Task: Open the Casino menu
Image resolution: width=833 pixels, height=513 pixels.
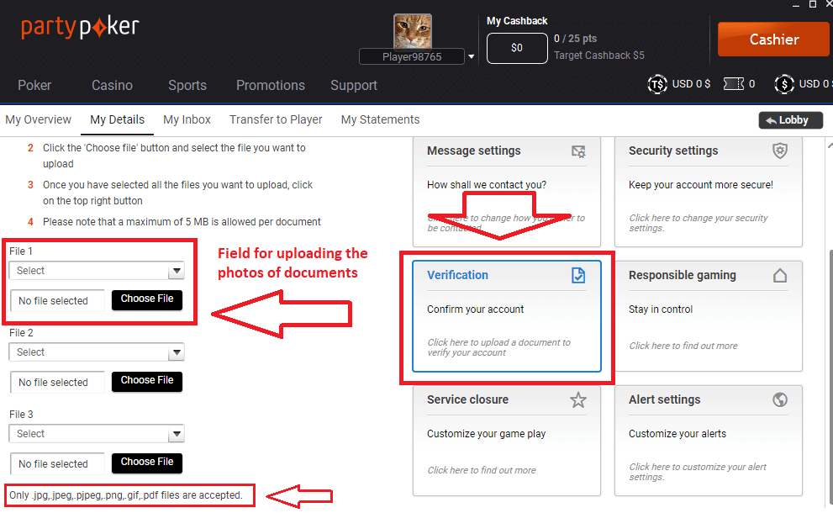Action: pos(112,85)
